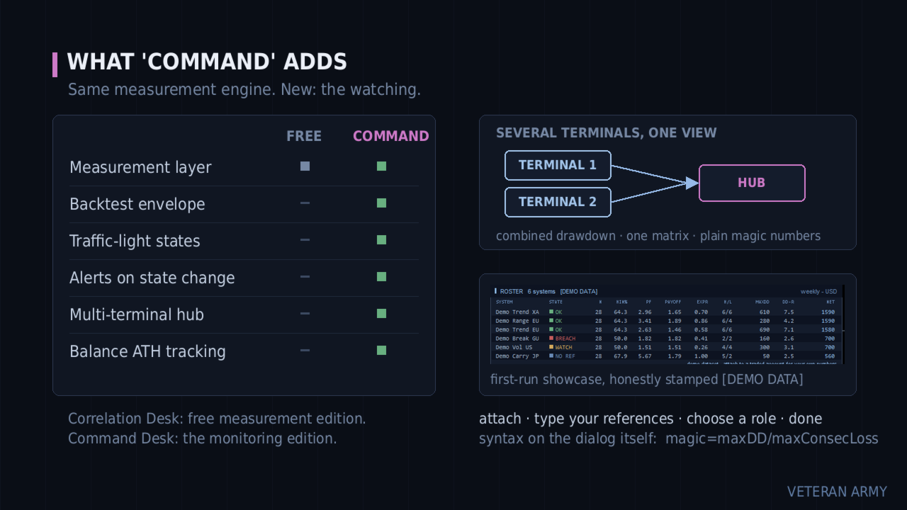
Task: Select the TERMINAL 1 box
Action: [x=558, y=165]
